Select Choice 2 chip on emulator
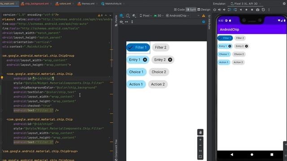This screenshot has height=161, width=287. pos(239,54)
